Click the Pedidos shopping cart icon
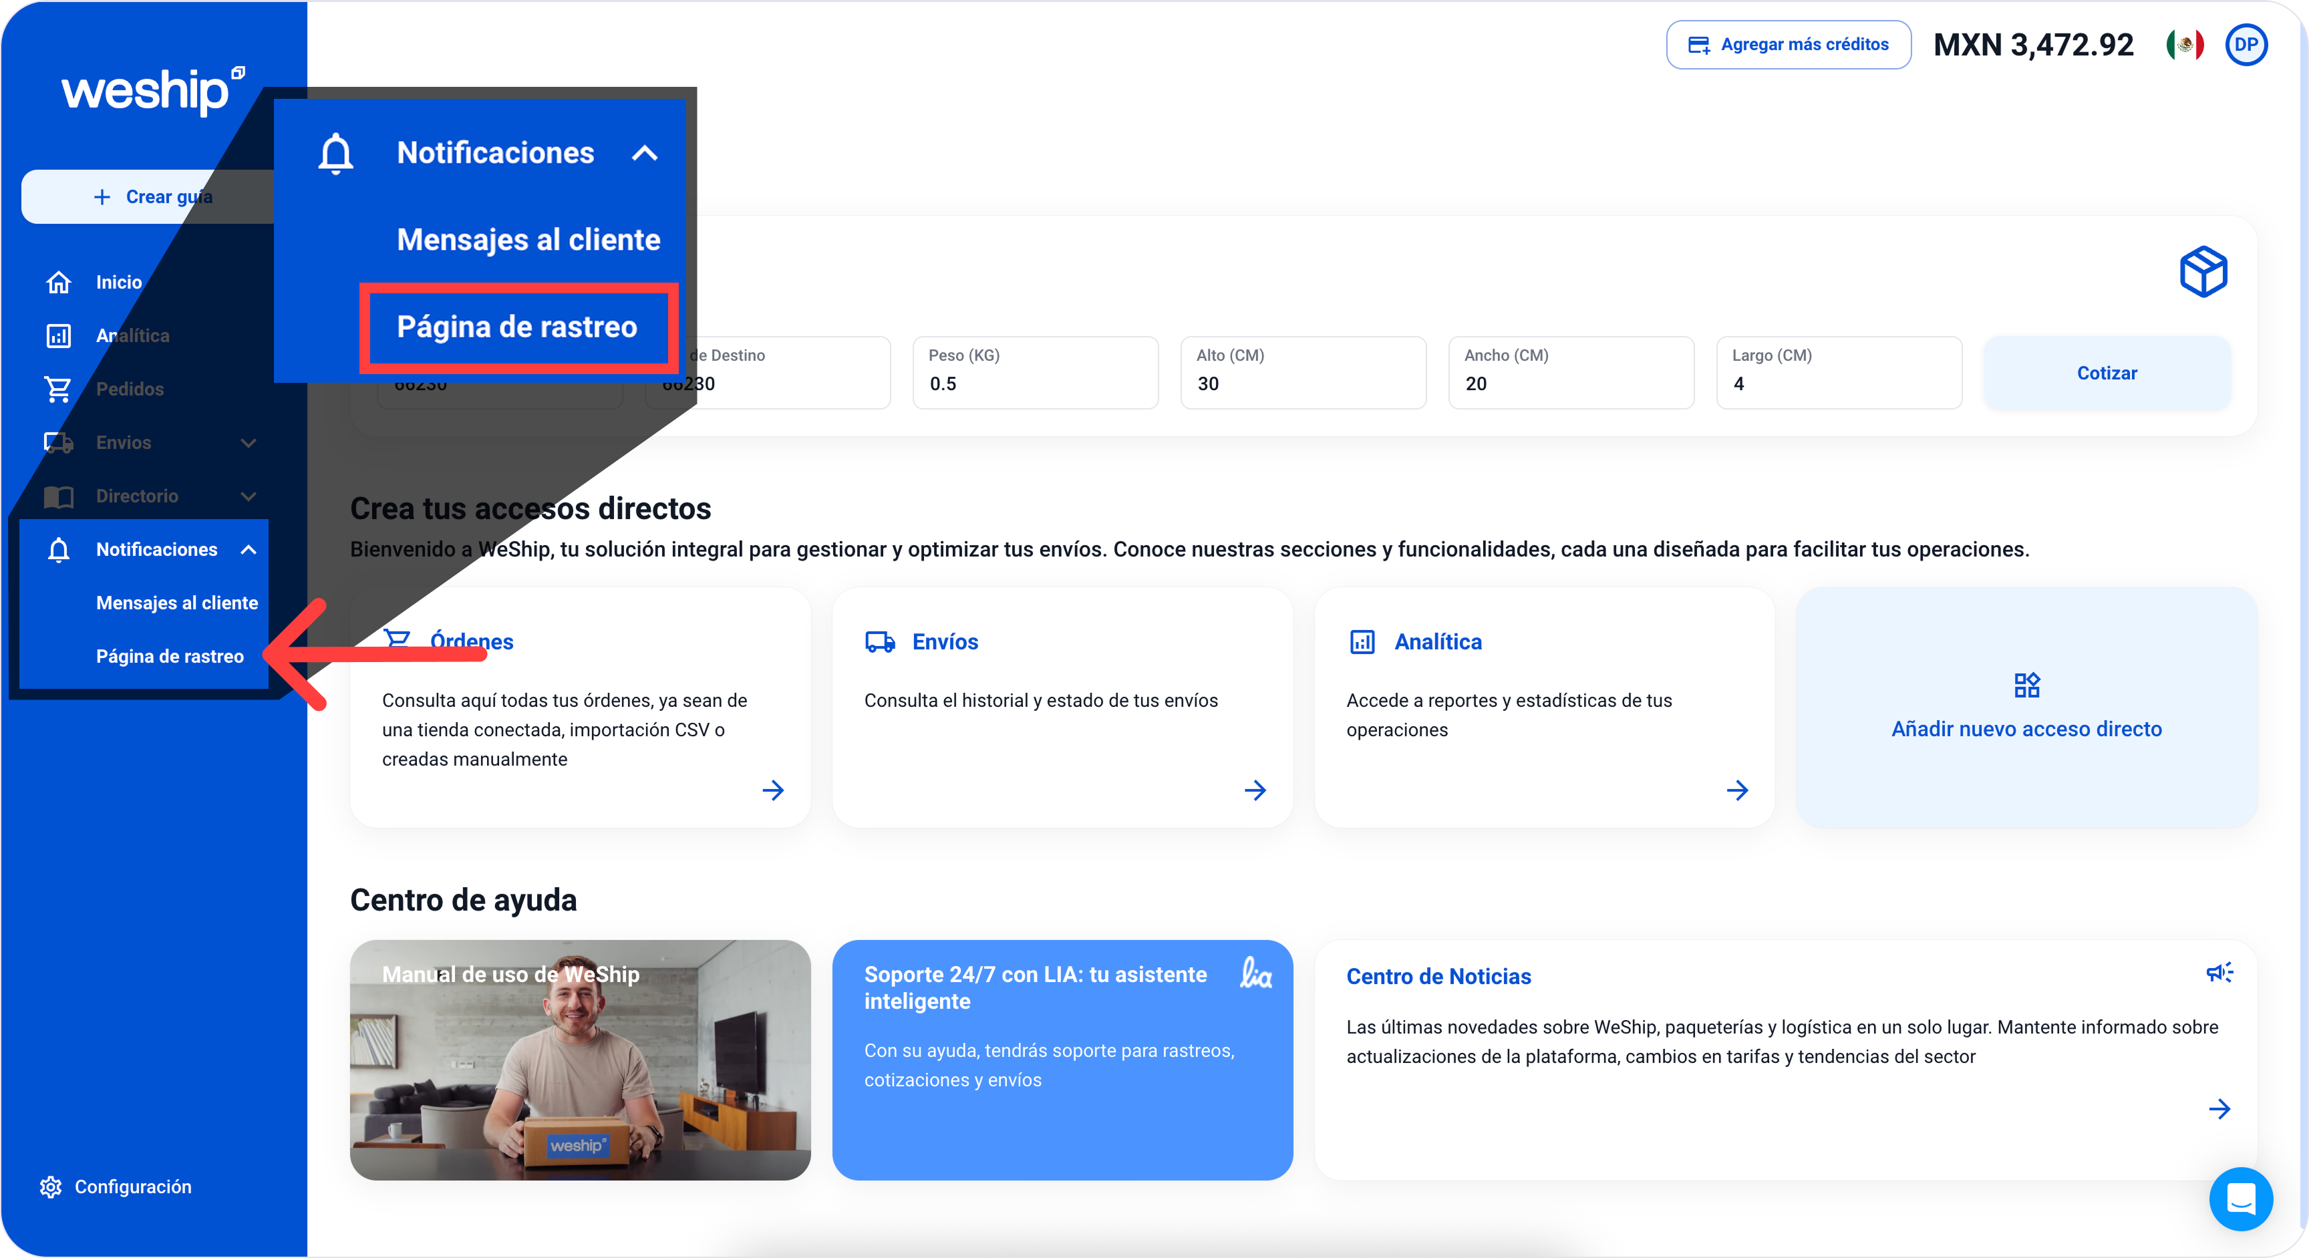 tap(58, 389)
